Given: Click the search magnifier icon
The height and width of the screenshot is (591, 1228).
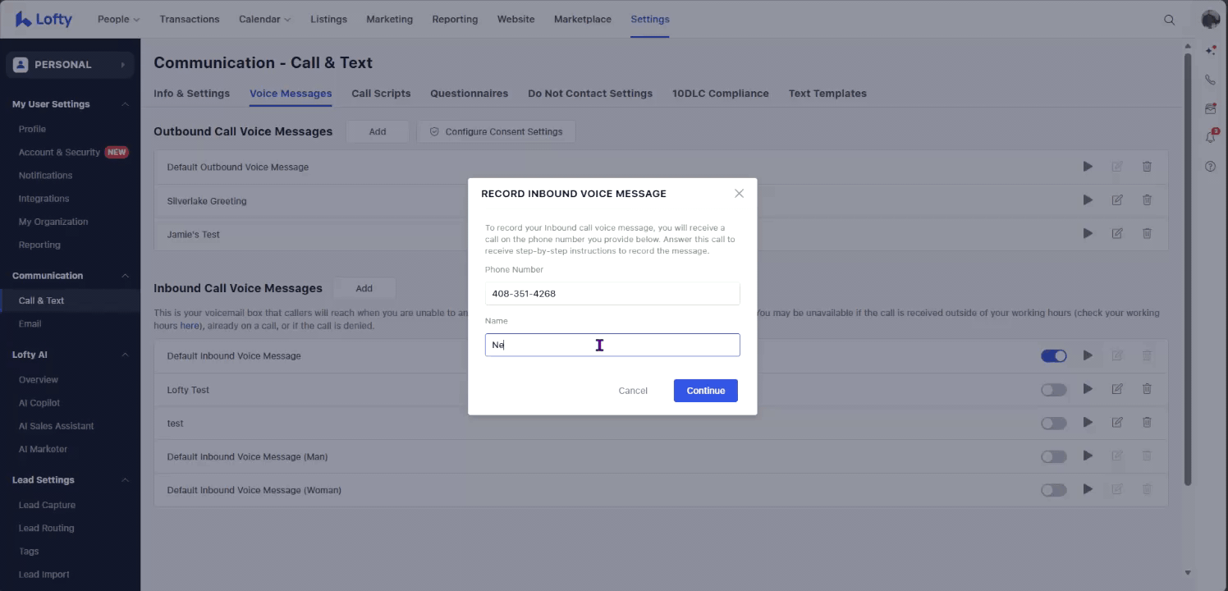Looking at the screenshot, I should click(1169, 20).
